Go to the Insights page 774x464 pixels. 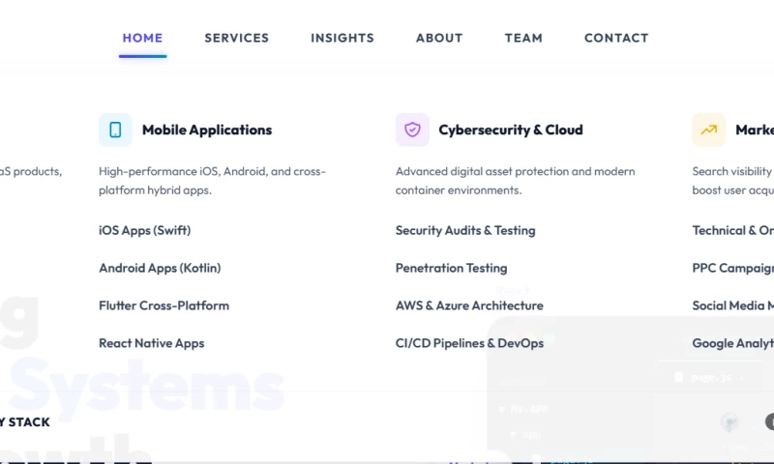[342, 38]
